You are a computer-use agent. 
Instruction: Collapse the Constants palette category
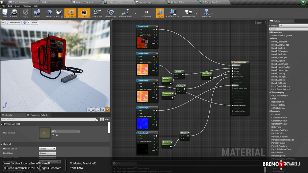tap(270, 111)
